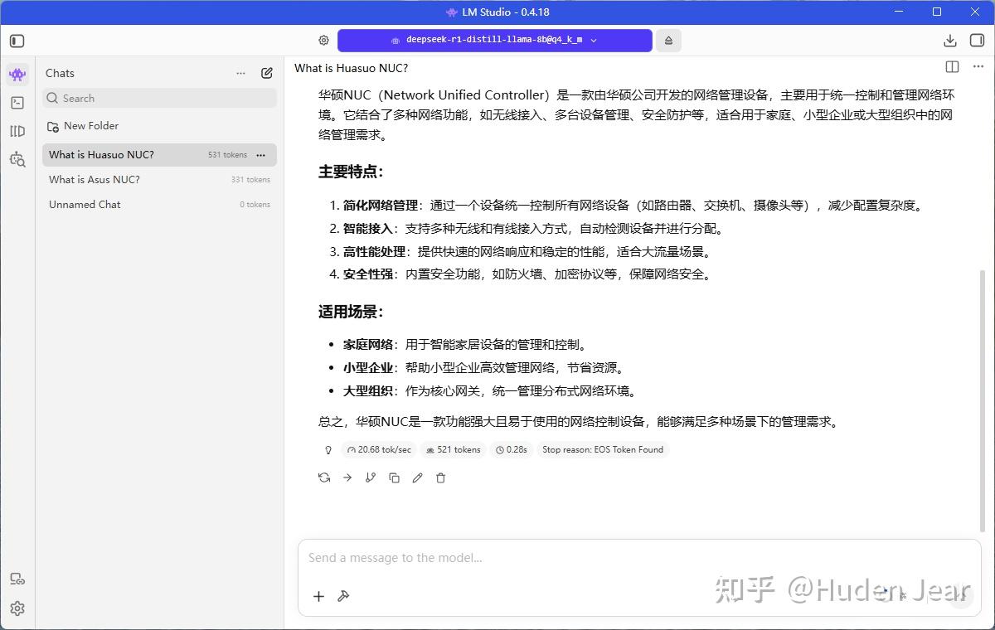Open the Discover models robot search icon
Viewport: 995px width, 630px height.
[17, 159]
